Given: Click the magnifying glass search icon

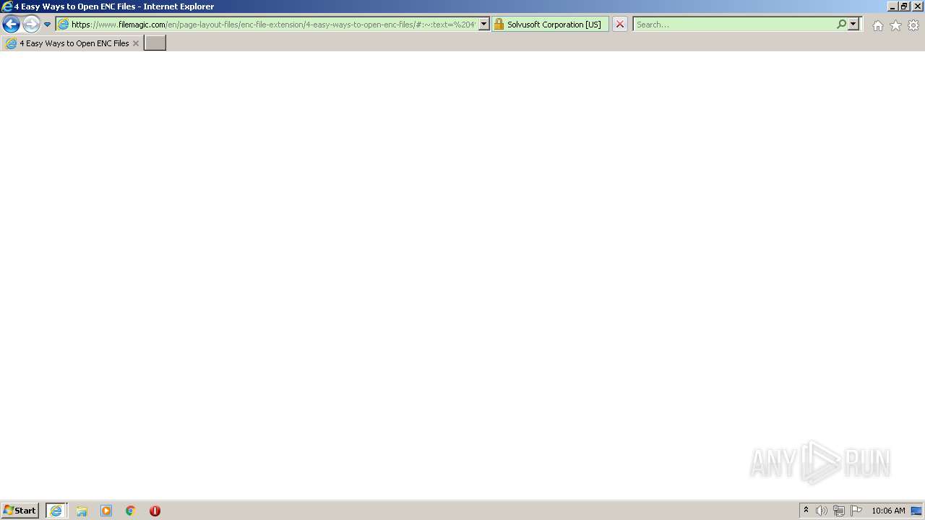Looking at the screenshot, I should tap(841, 25).
